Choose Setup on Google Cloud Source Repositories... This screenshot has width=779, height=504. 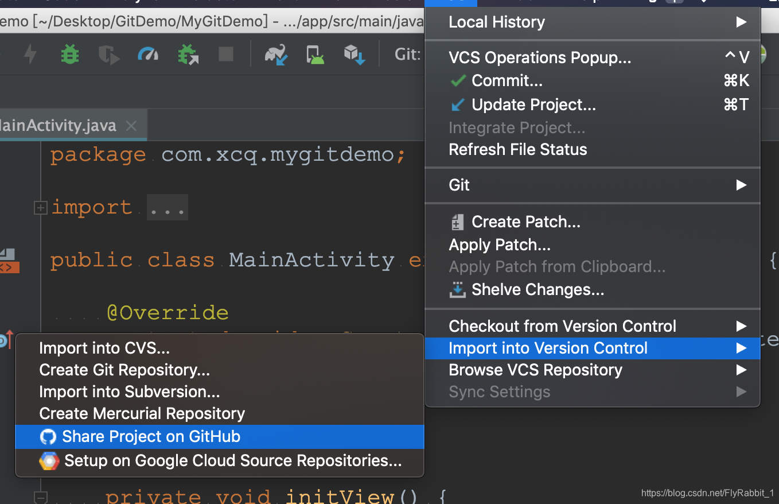point(219,460)
